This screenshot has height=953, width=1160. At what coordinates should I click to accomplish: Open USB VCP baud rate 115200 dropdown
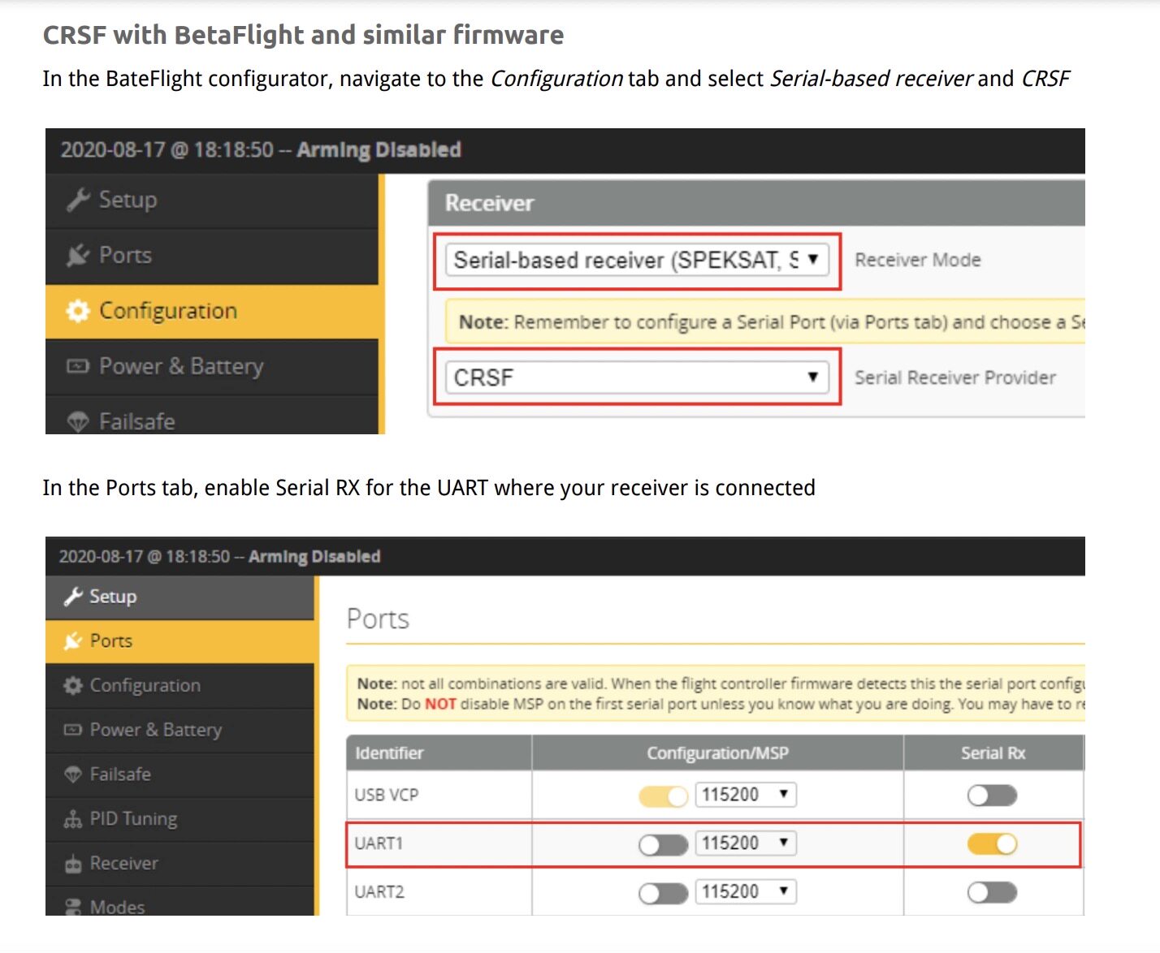click(x=746, y=795)
